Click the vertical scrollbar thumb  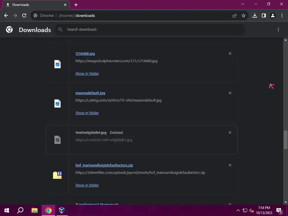[285, 140]
